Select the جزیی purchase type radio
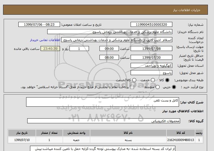 click(x=174, y=87)
